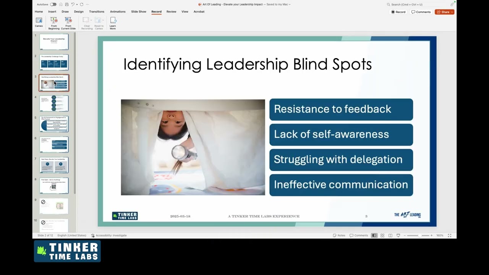Click the English (United States) language indicator

click(x=72, y=235)
